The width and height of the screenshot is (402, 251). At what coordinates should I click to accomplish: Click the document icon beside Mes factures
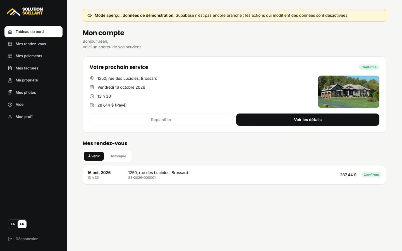(x=10, y=68)
